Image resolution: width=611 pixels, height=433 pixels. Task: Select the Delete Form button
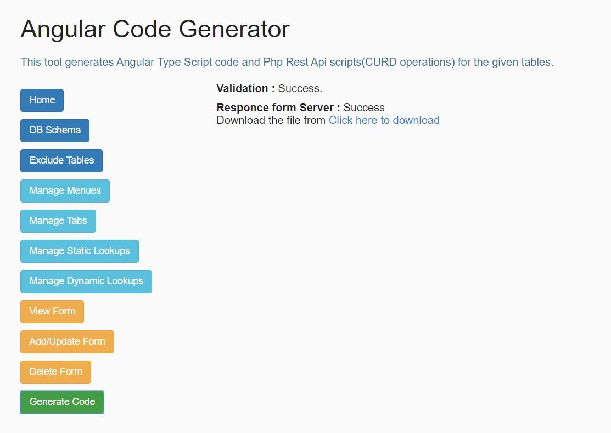coord(55,372)
